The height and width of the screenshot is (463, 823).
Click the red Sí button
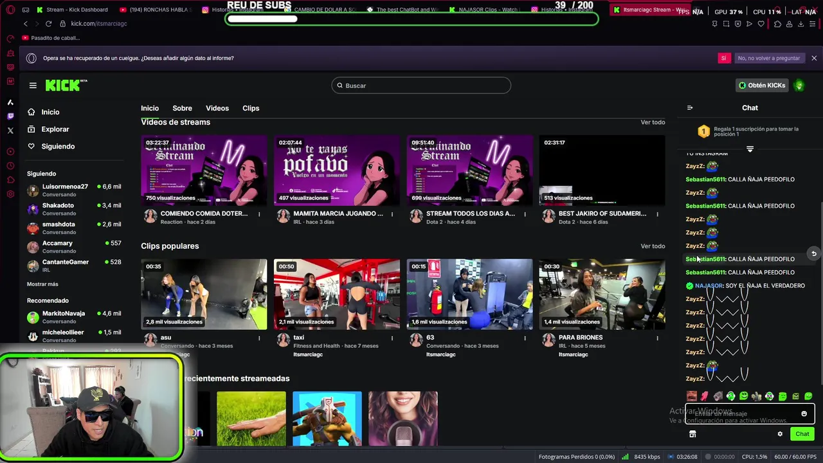point(724,58)
